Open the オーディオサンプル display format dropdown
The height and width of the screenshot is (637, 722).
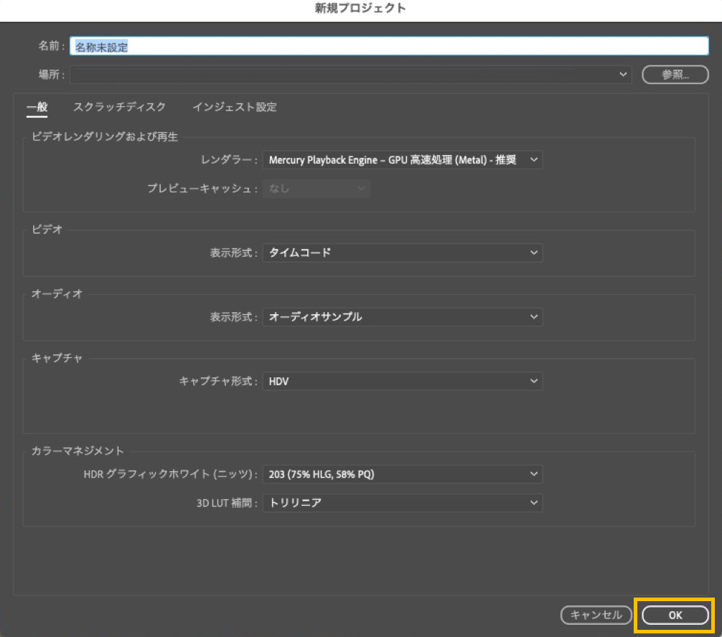403,317
